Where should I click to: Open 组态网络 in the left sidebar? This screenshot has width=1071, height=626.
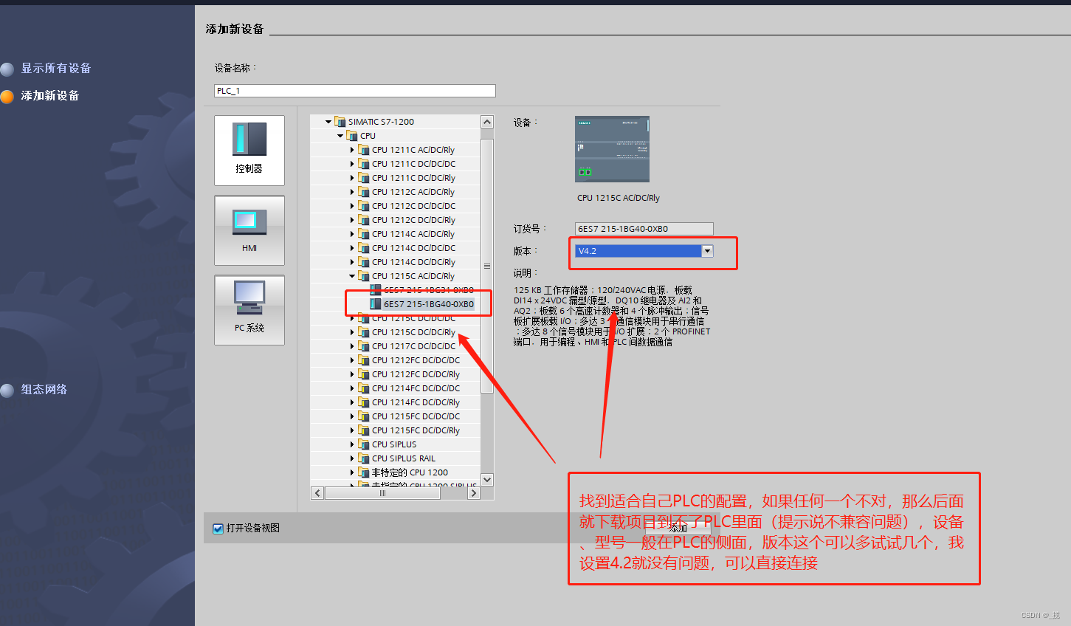pyautogui.click(x=44, y=389)
